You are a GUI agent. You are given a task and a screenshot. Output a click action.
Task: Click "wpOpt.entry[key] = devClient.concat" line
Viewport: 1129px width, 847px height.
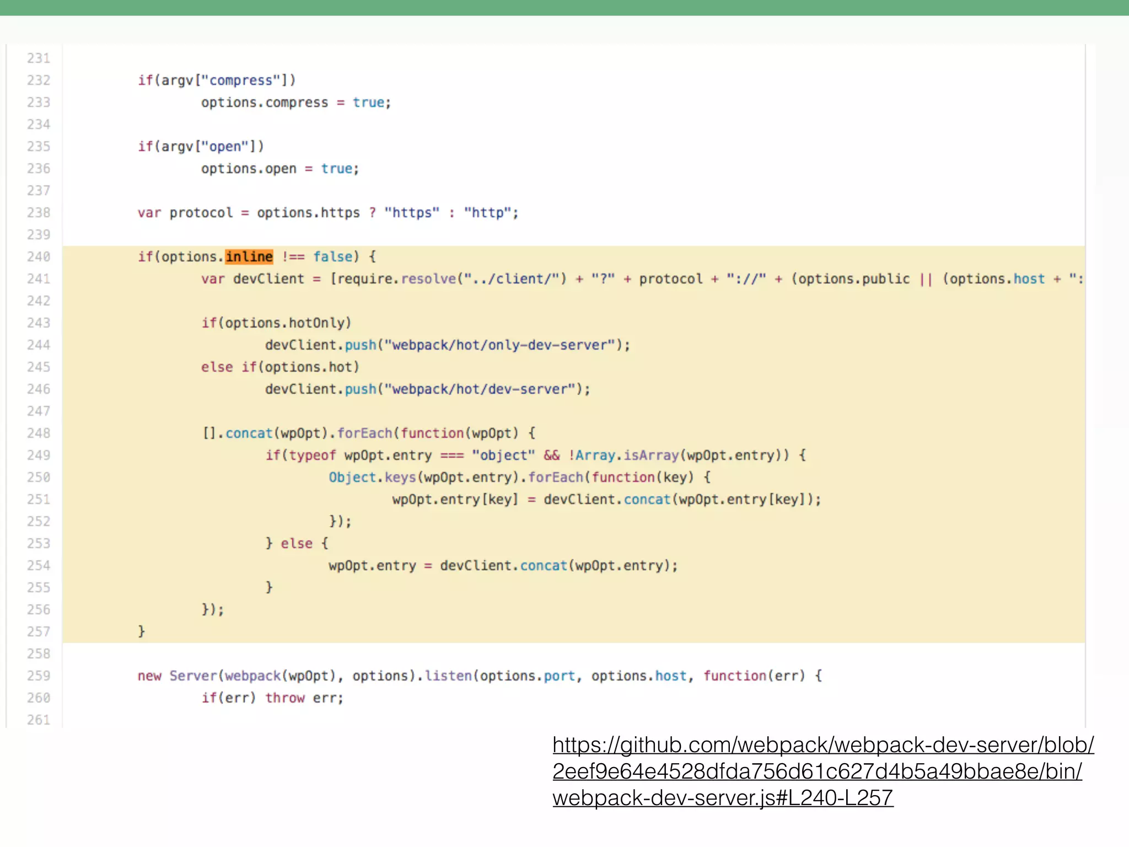point(606,500)
